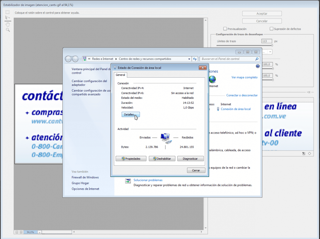Image resolution: width=320 pixels, height=239 pixels.
Task: Select the Hand pan tool
Action: (8, 24)
